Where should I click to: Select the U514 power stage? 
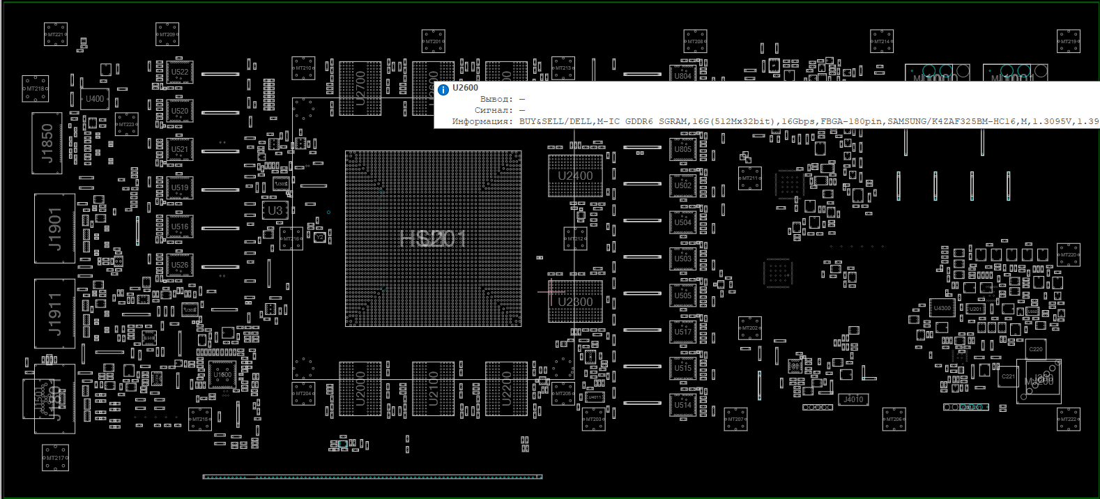click(x=682, y=404)
